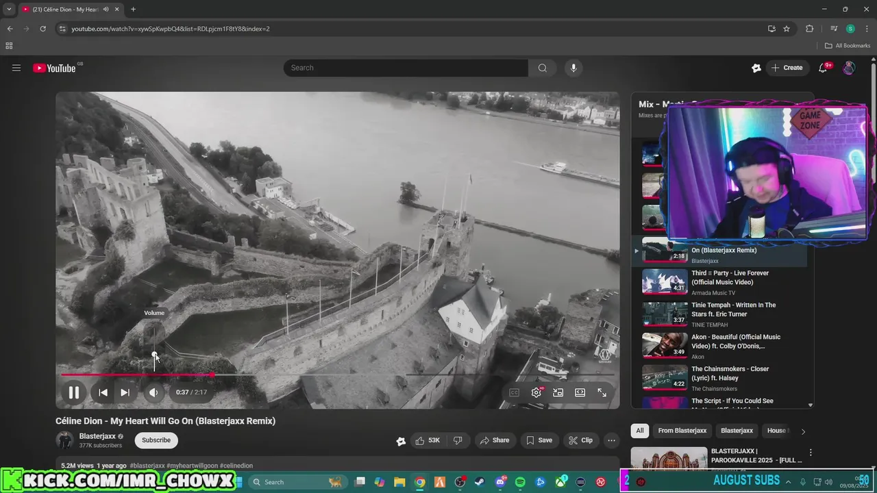Like the video with 53K likes
877x493 pixels.
tap(428, 440)
